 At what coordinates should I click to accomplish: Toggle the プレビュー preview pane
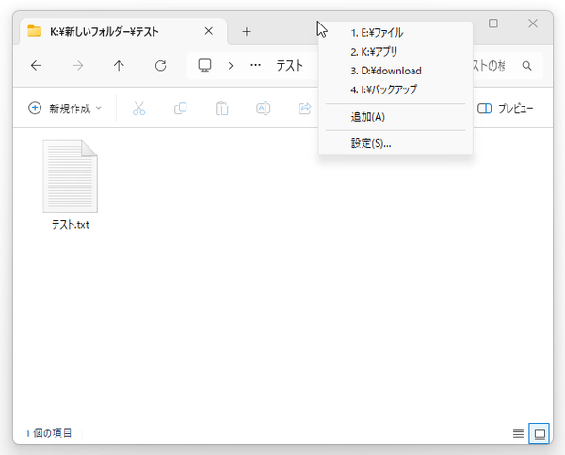point(505,108)
